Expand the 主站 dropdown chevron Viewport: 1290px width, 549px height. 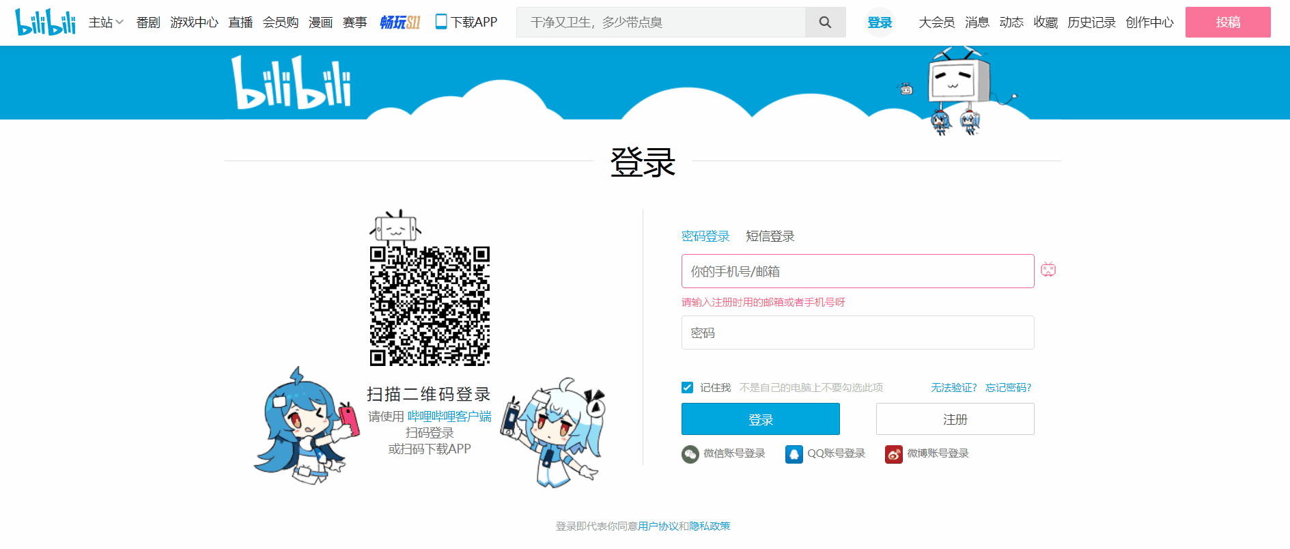point(120,22)
